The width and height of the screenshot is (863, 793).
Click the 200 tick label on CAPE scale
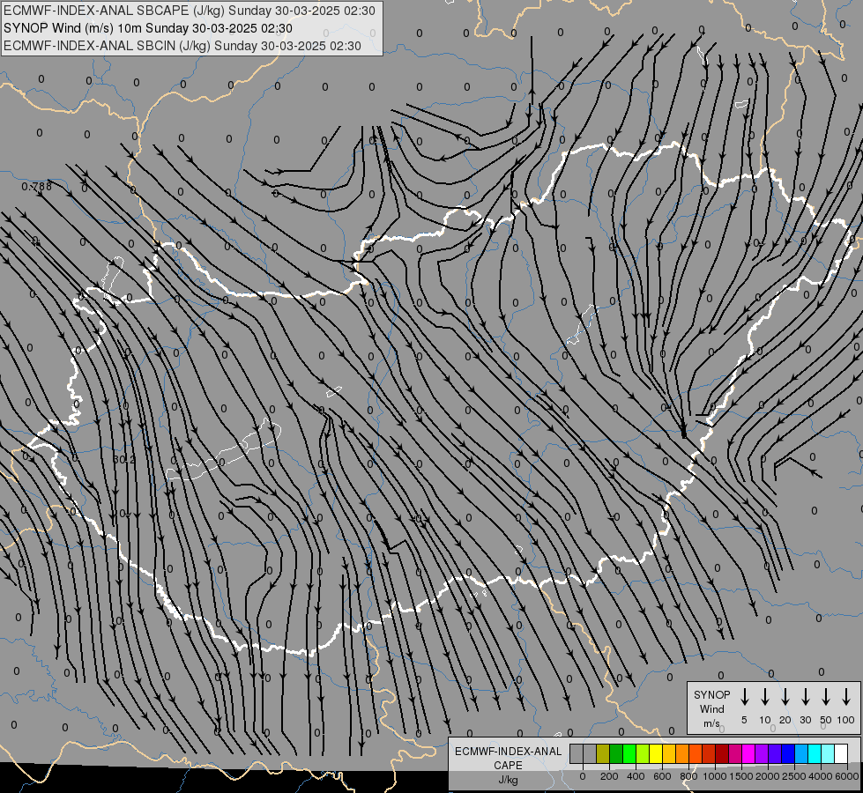(609, 776)
